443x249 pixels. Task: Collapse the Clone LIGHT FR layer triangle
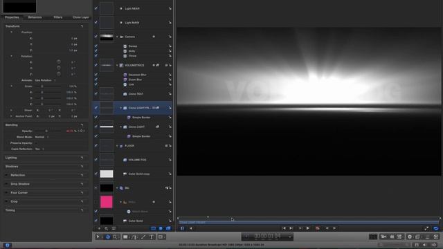(121, 108)
